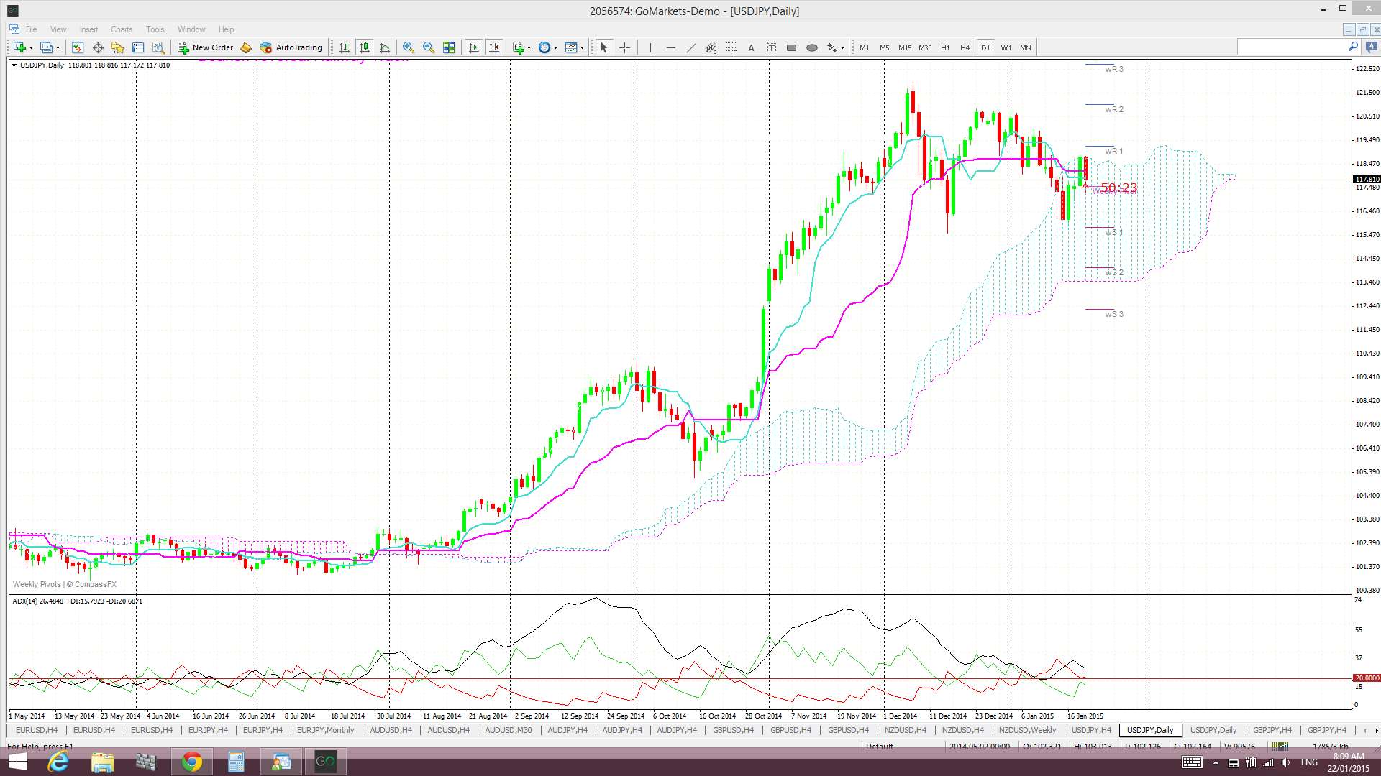Open the Tile Windows layout icon
Viewport: 1381px width, 776px height.
[449, 47]
